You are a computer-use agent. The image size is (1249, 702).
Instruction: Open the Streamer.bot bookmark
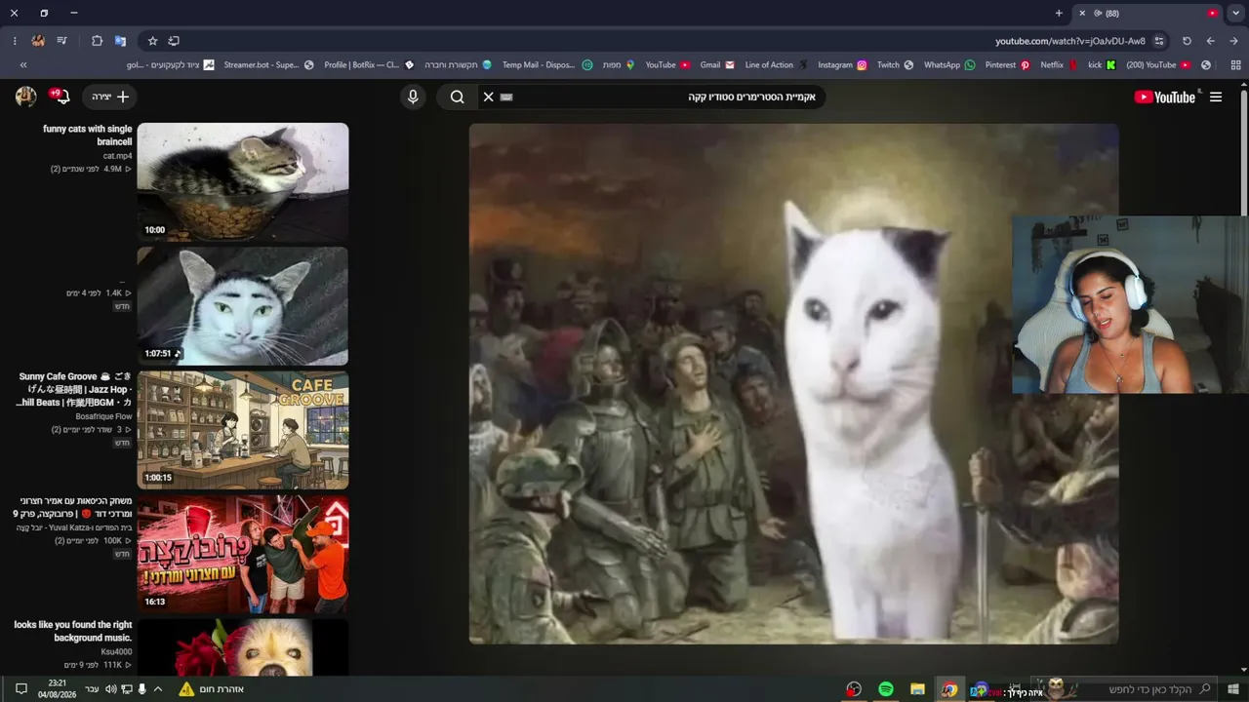(268, 65)
